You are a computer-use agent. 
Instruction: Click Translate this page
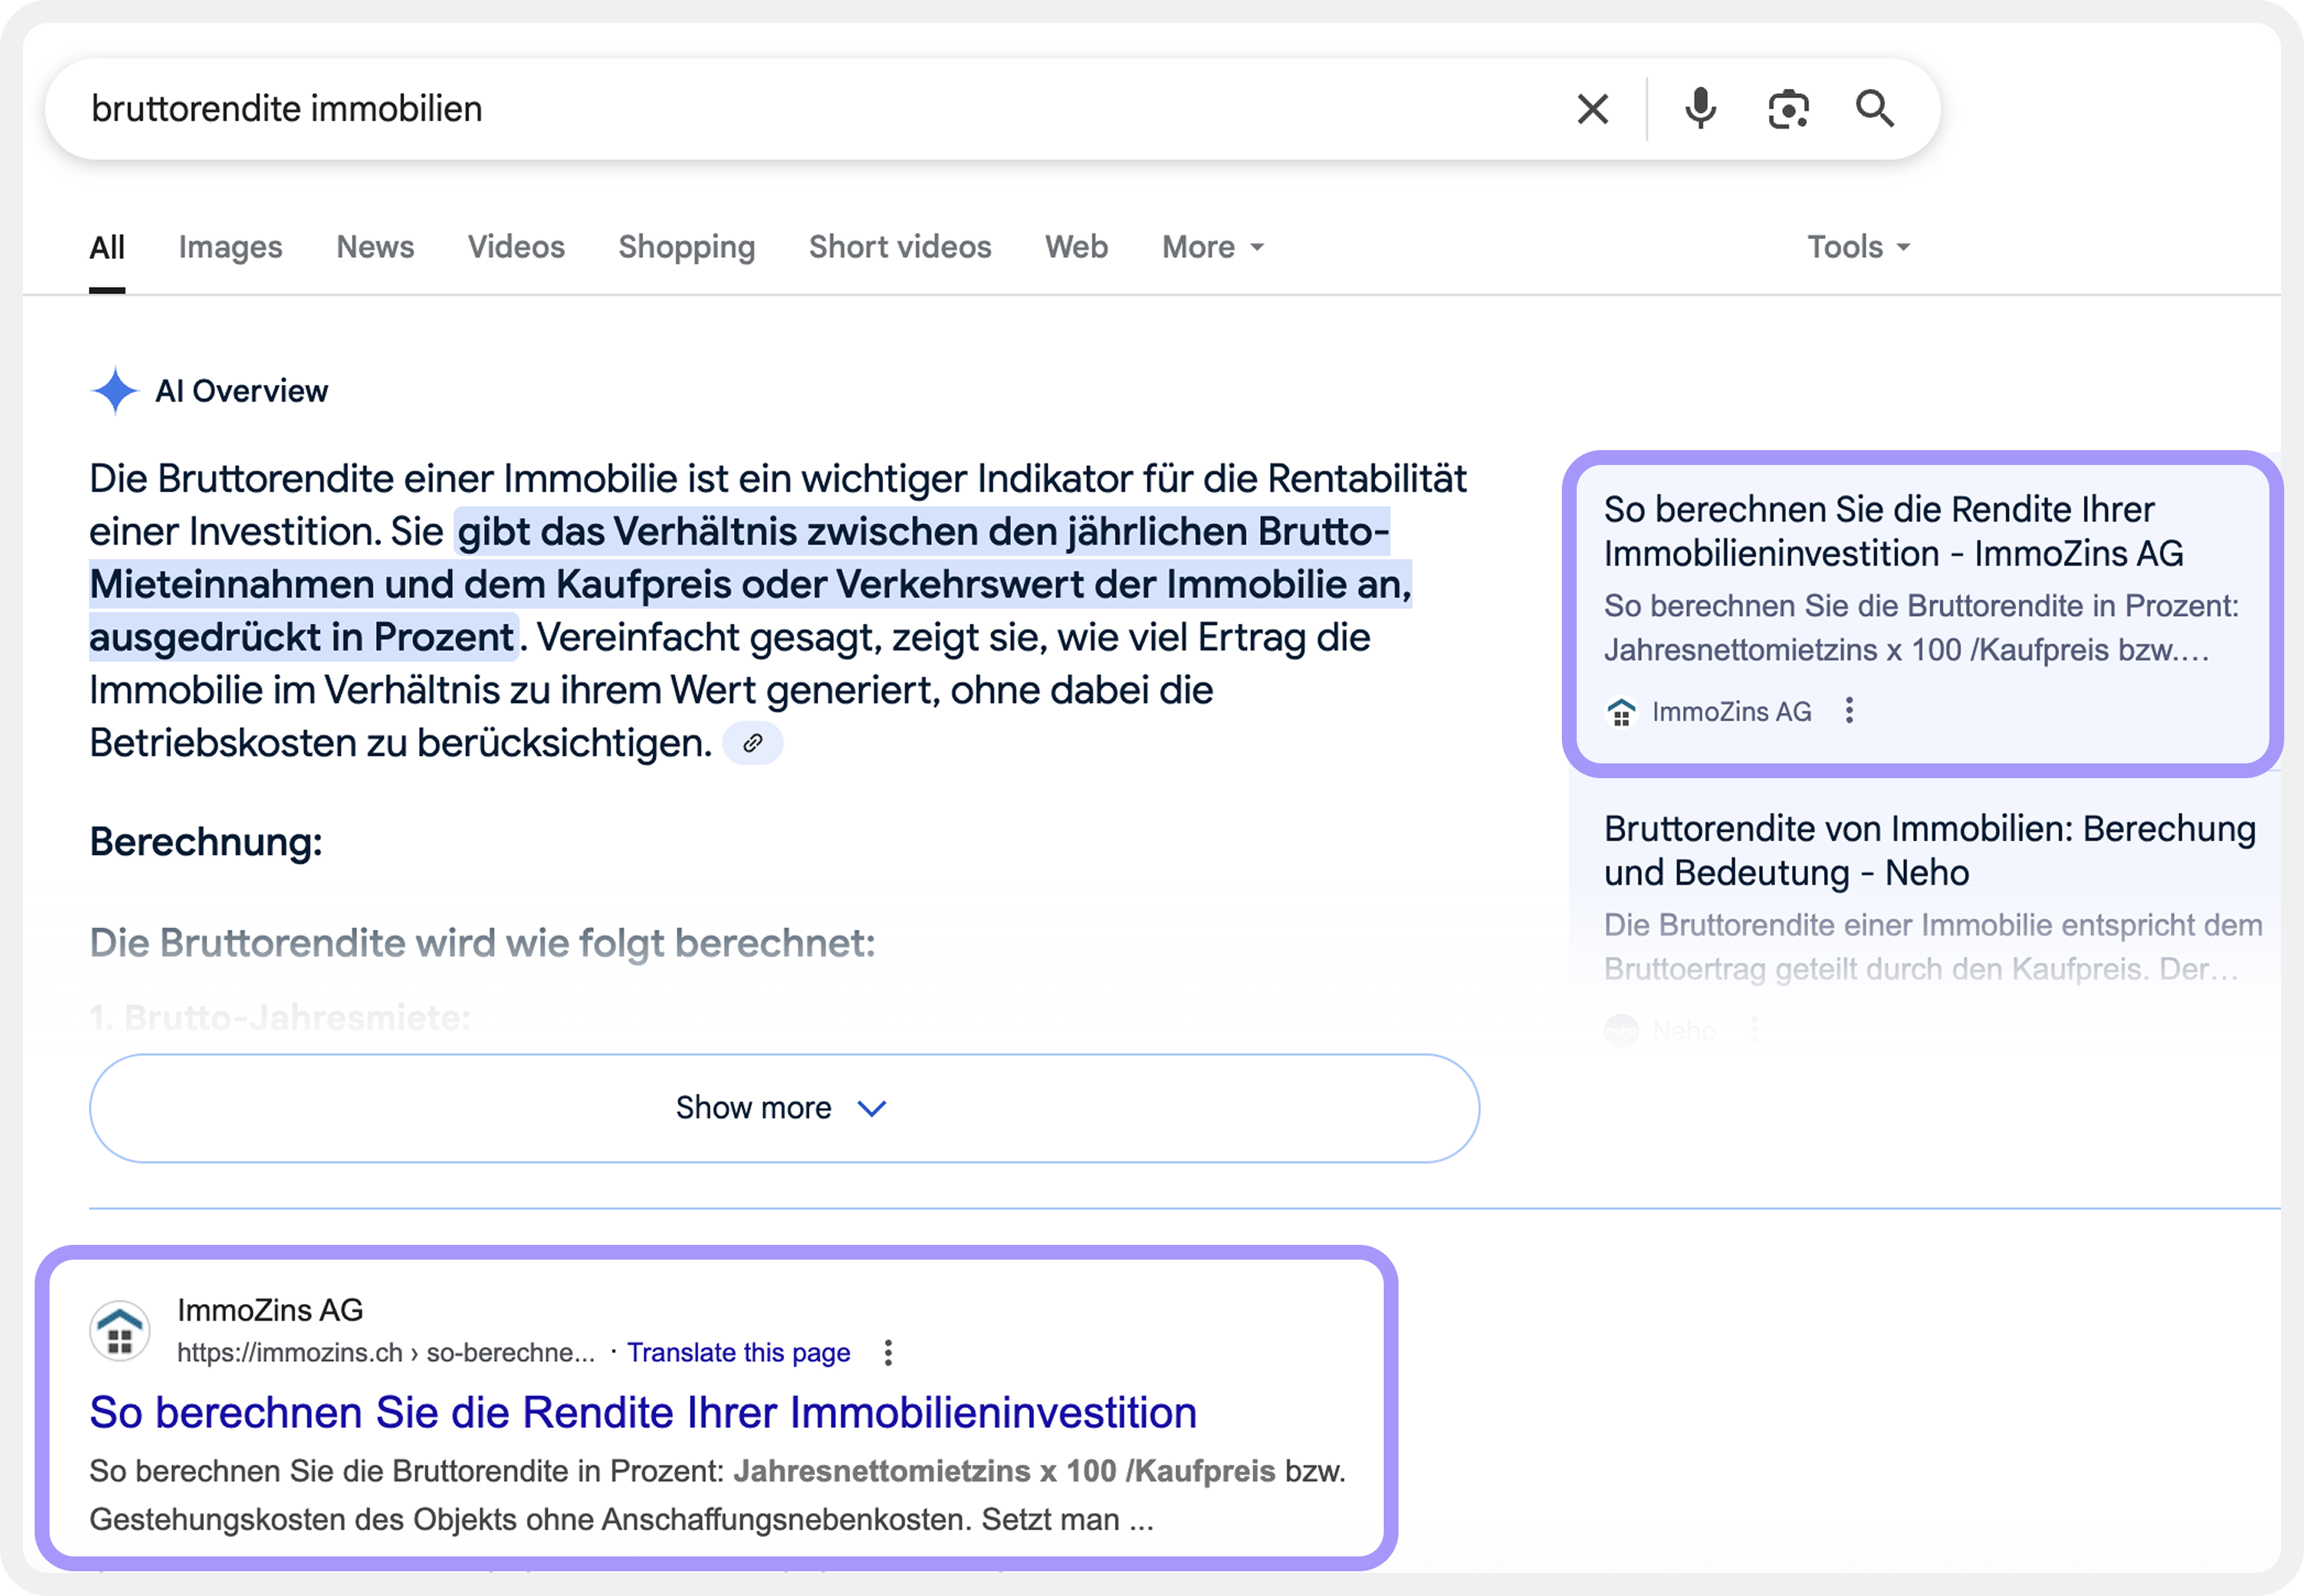(x=739, y=1352)
